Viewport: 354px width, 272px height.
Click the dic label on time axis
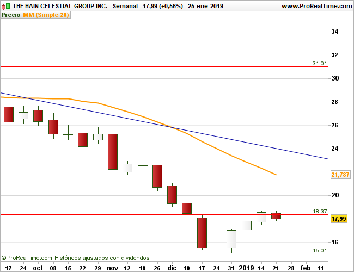pyautogui.click(x=172, y=268)
